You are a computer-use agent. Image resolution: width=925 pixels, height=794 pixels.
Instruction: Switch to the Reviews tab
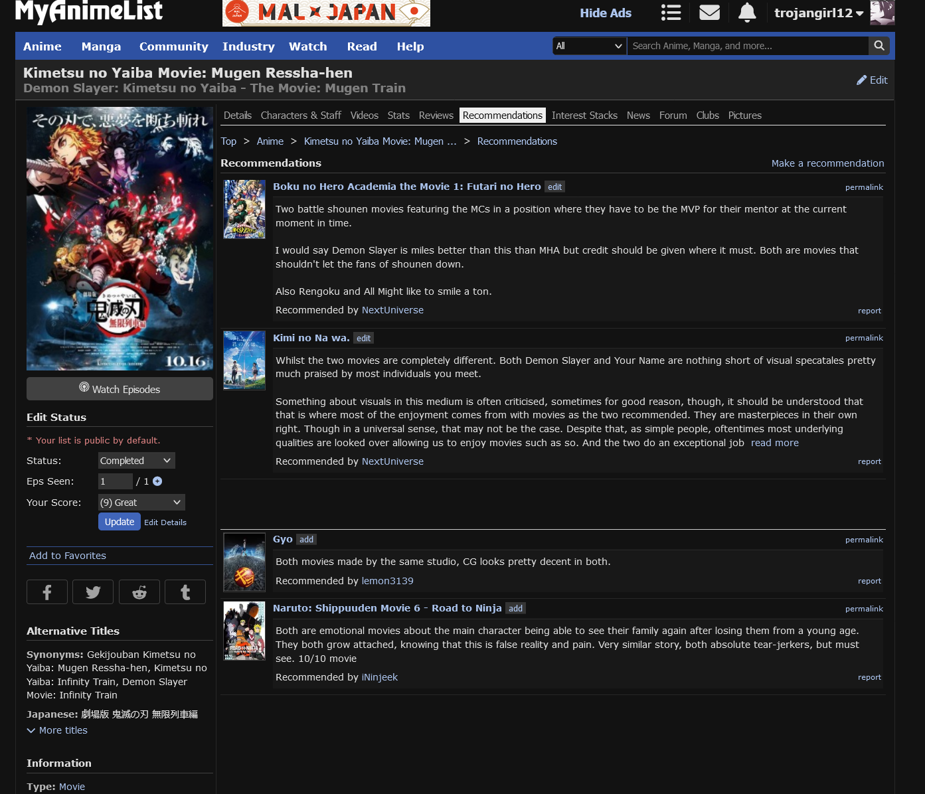tap(436, 116)
